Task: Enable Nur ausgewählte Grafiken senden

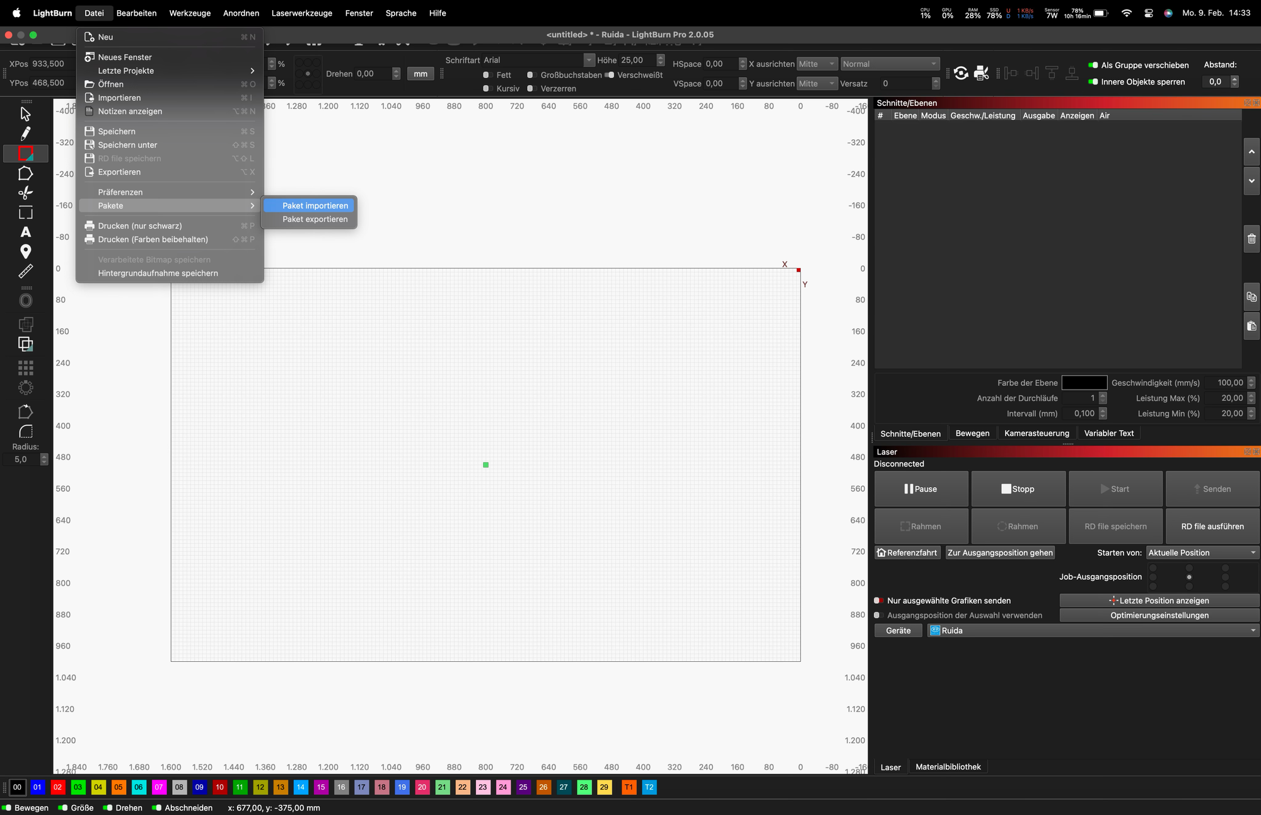Action: tap(878, 601)
